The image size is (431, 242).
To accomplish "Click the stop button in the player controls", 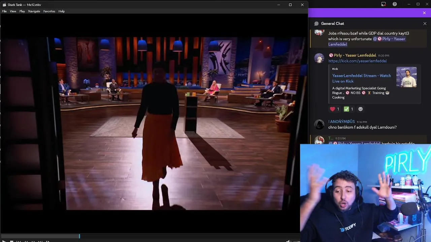I will [11, 241].
